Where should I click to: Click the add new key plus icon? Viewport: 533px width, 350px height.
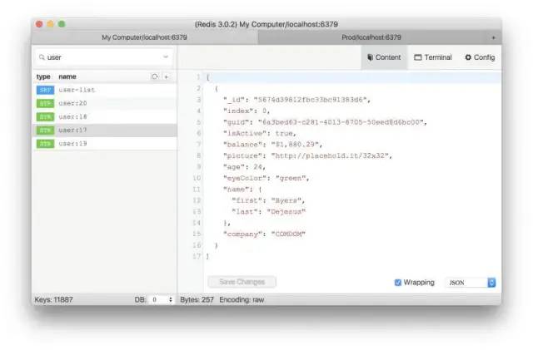pyautogui.click(x=166, y=76)
